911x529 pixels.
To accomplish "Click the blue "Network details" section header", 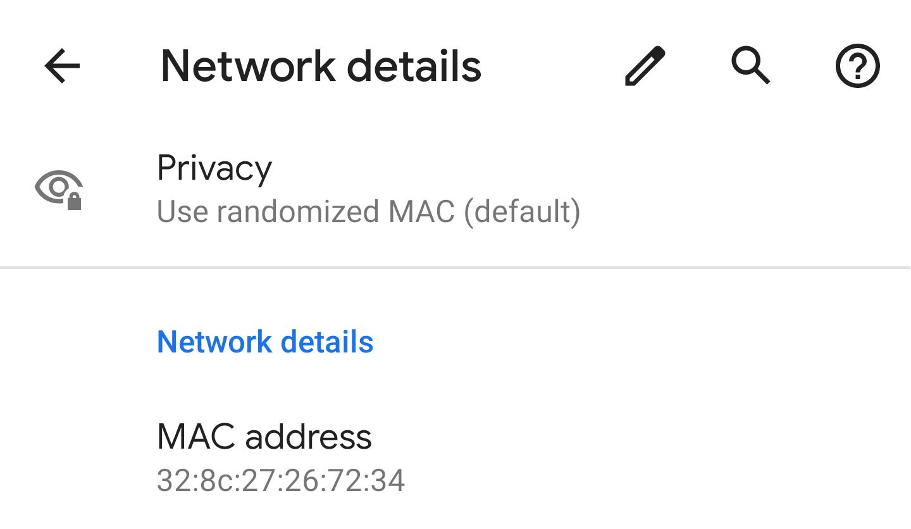I will tap(265, 342).
